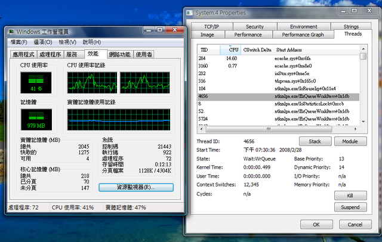Open the 說明(H) menu in Task Manager
Viewport: 382px width, 242px height.
coord(91,42)
